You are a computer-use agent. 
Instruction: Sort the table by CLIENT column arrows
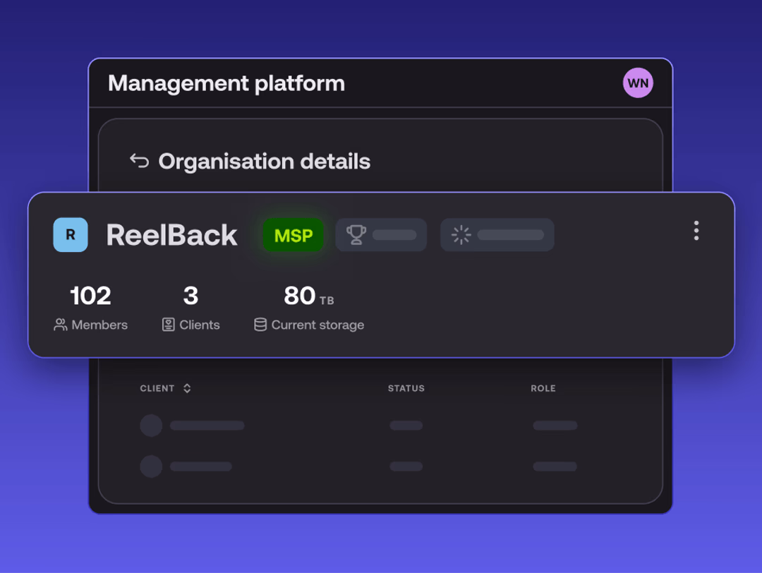tap(187, 388)
